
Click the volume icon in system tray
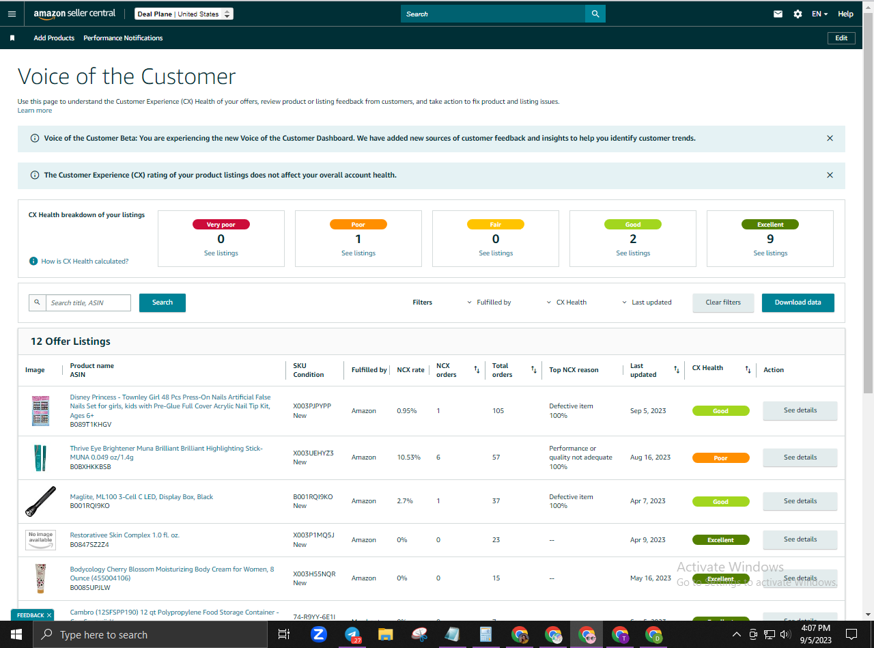(787, 634)
